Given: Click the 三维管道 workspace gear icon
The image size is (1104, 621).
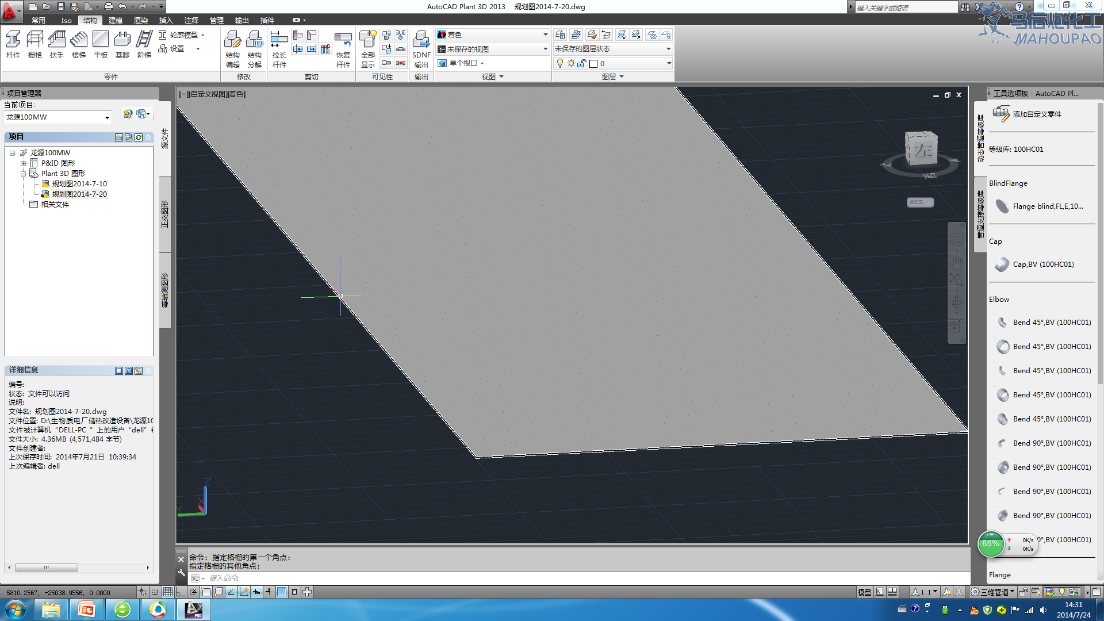Looking at the screenshot, I should point(975,592).
